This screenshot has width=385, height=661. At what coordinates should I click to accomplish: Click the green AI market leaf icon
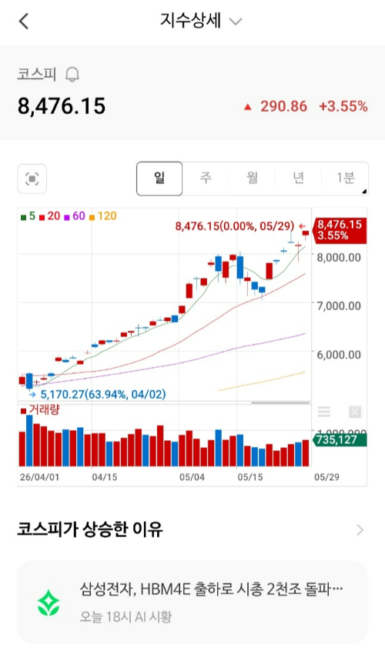pyautogui.click(x=49, y=603)
